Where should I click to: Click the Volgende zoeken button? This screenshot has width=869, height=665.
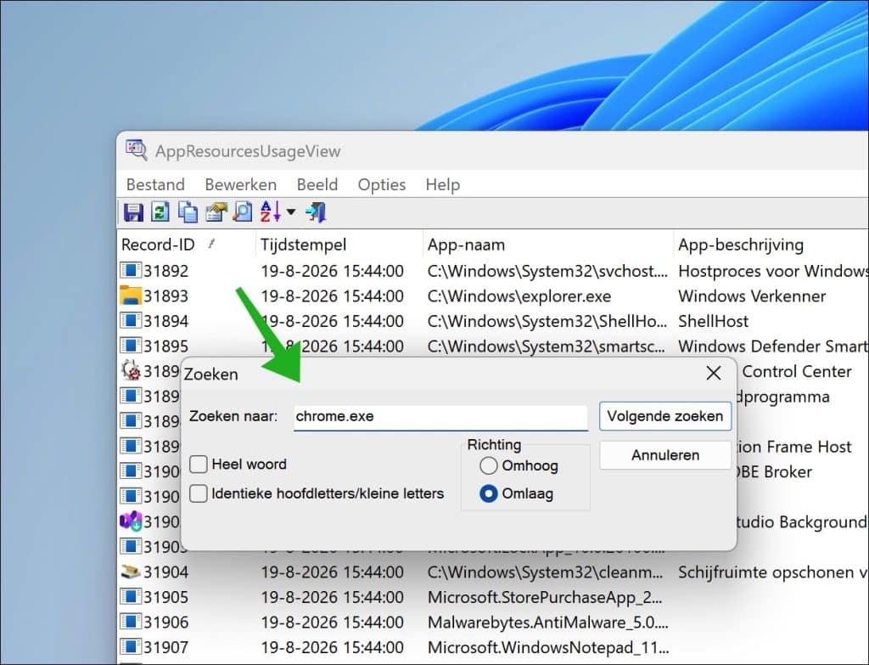click(x=665, y=416)
